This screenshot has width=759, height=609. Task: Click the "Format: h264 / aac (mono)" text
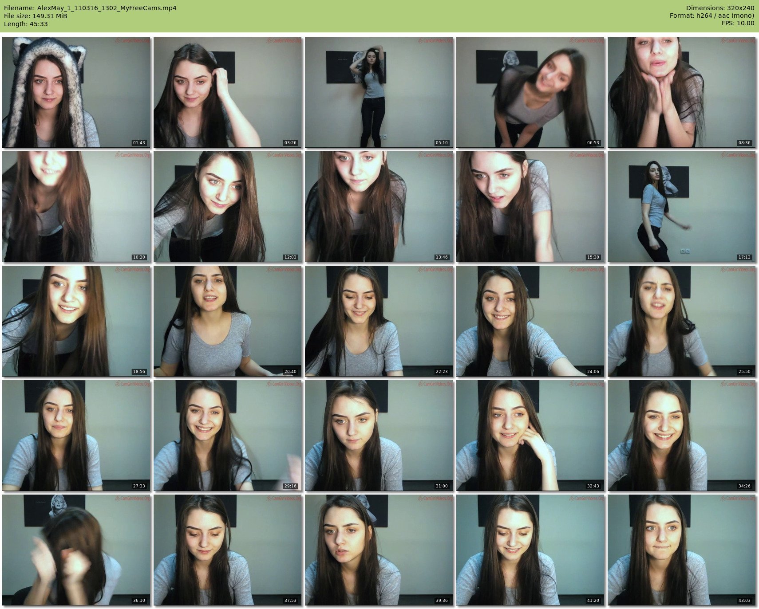click(712, 16)
